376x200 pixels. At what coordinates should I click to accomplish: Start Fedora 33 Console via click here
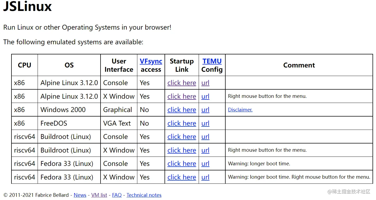[x=182, y=163]
